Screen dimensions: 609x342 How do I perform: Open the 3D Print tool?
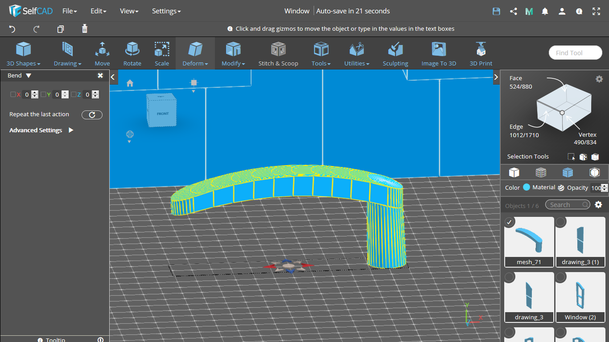[x=481, y=53]
